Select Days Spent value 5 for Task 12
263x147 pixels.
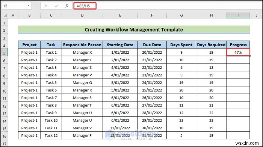click(181, 135)
